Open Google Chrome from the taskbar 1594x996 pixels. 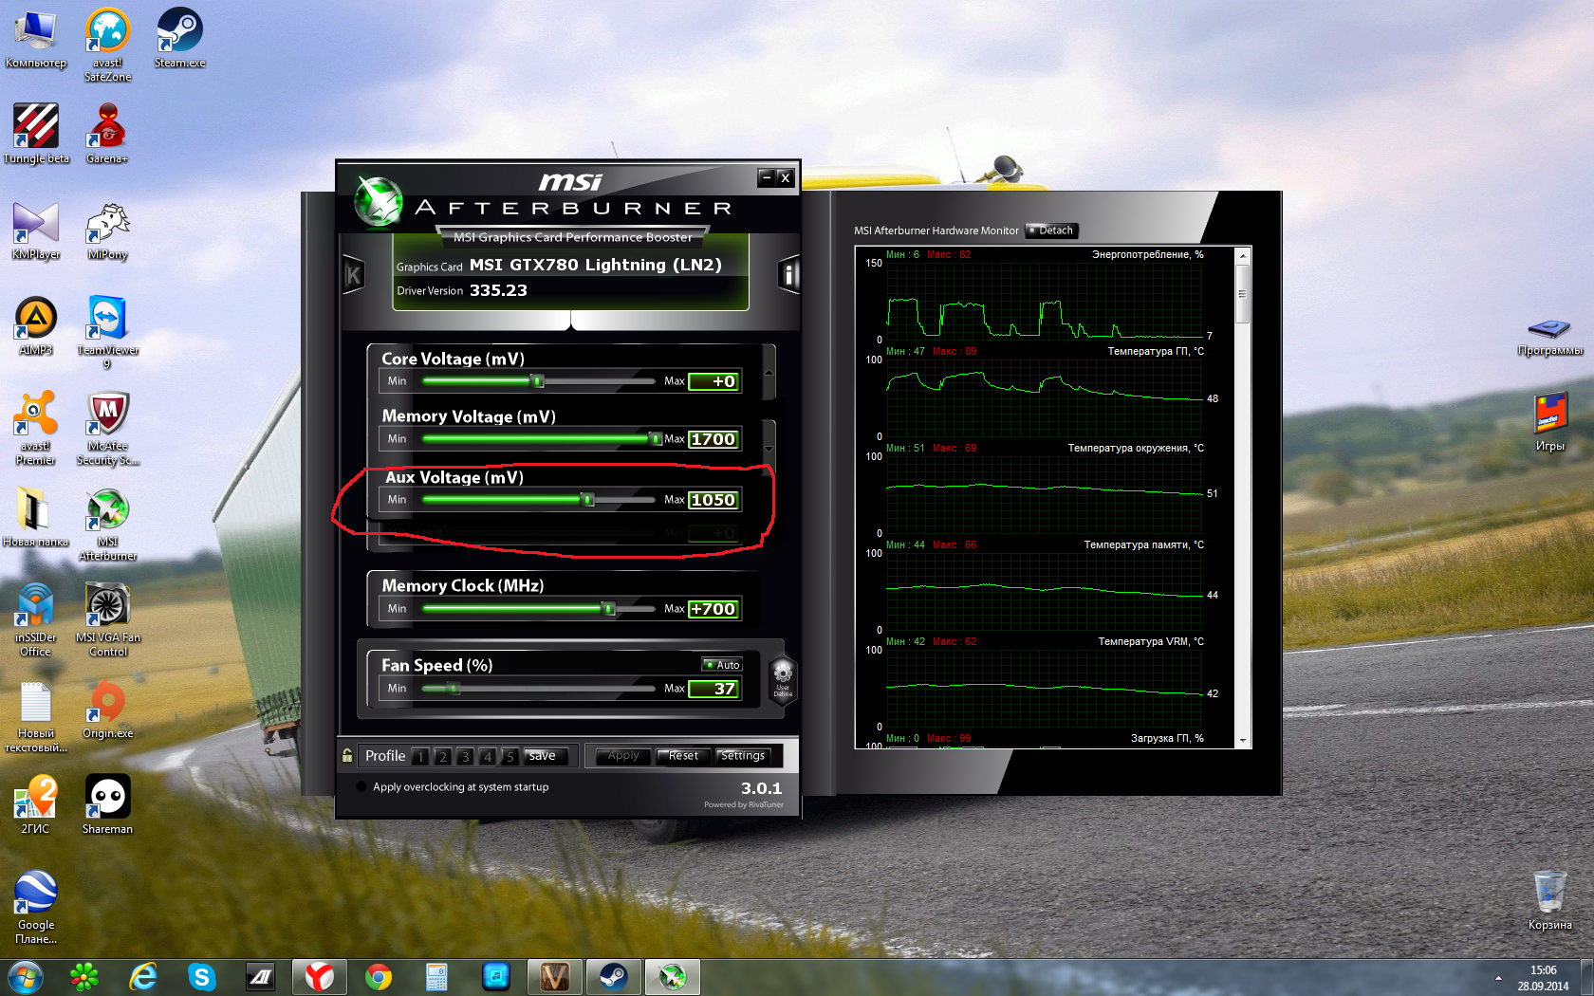(379, 977)
